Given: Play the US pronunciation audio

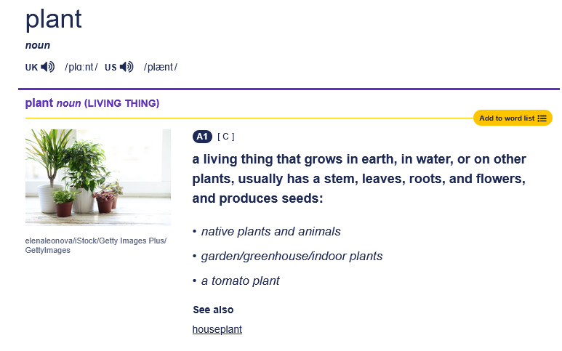Looking at the screenshot, I should (127, 67).
